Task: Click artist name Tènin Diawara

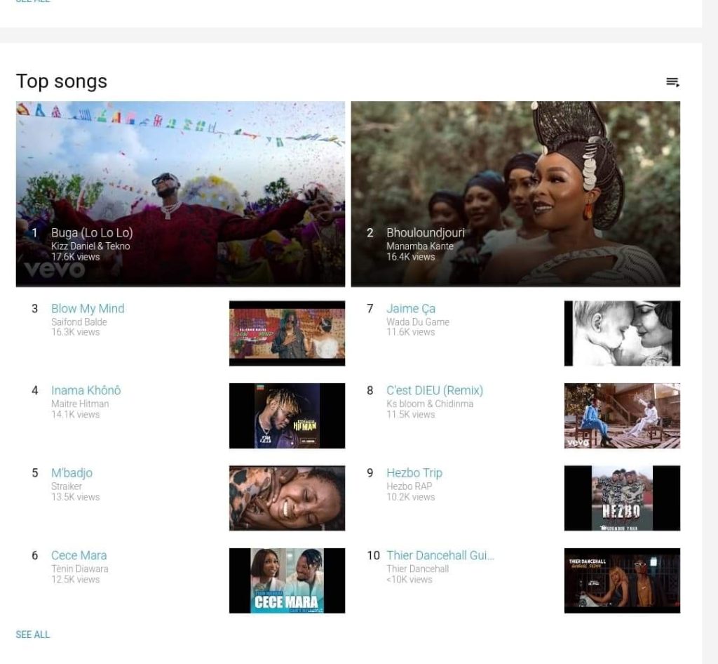Action: (80, 569)
